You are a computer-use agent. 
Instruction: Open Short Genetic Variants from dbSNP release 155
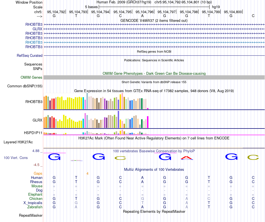point(154,82)
